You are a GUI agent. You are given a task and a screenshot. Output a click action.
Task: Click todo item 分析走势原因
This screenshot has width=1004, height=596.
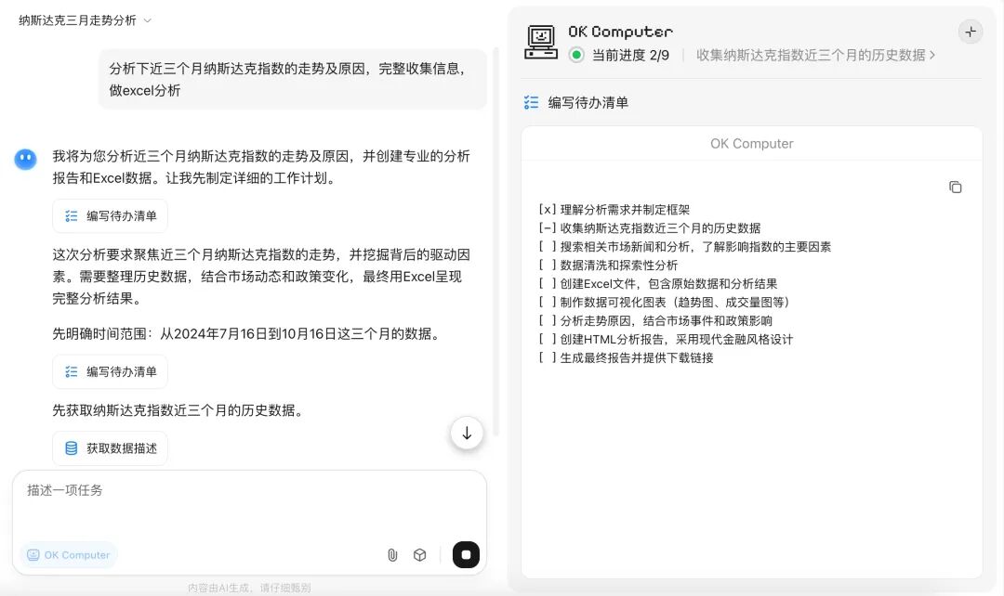pos(655,321)
